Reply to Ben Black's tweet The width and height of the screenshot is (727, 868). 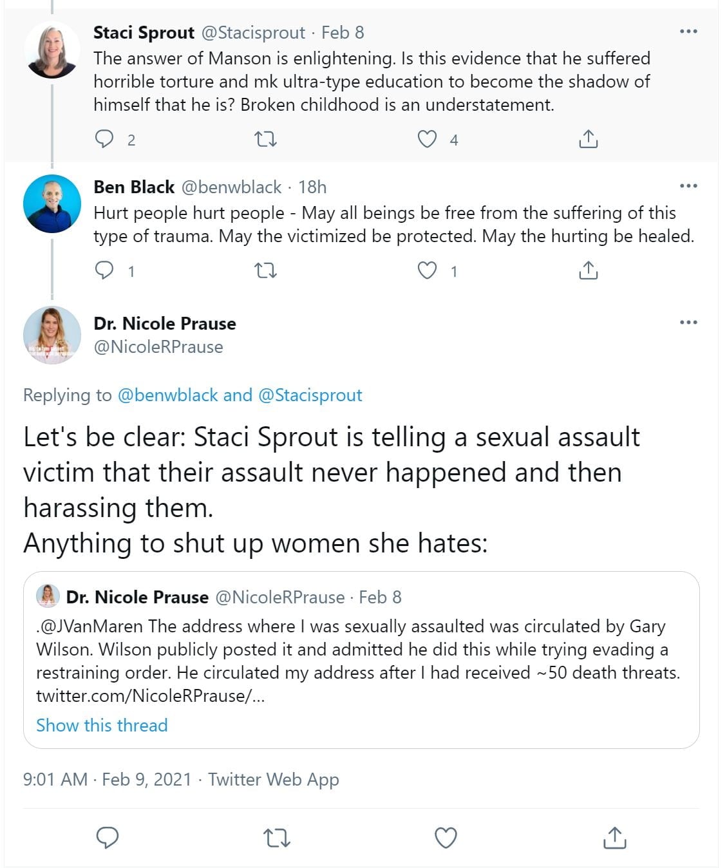coord(104,270)
